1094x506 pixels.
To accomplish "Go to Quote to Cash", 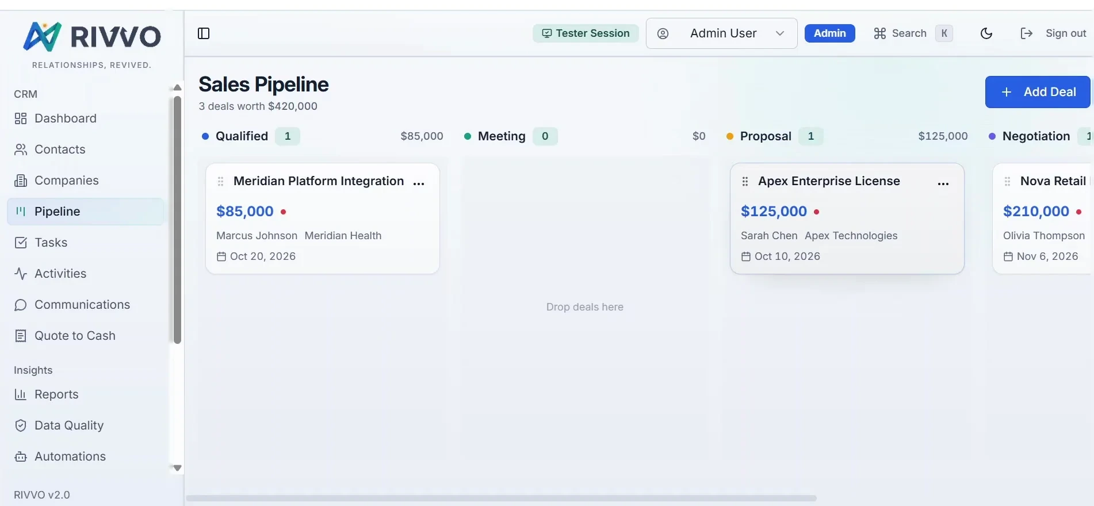I will pyautogui.click(x=85, y=336).
